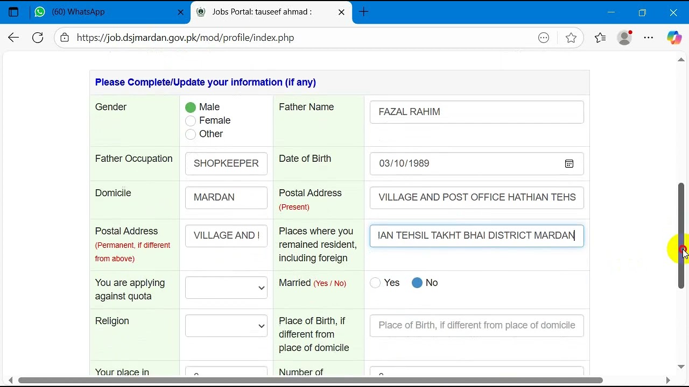Reload the page with refresh icon
The width and height of the screenshot is (689, 387).
pyautogui.click(x=38, y=38)
